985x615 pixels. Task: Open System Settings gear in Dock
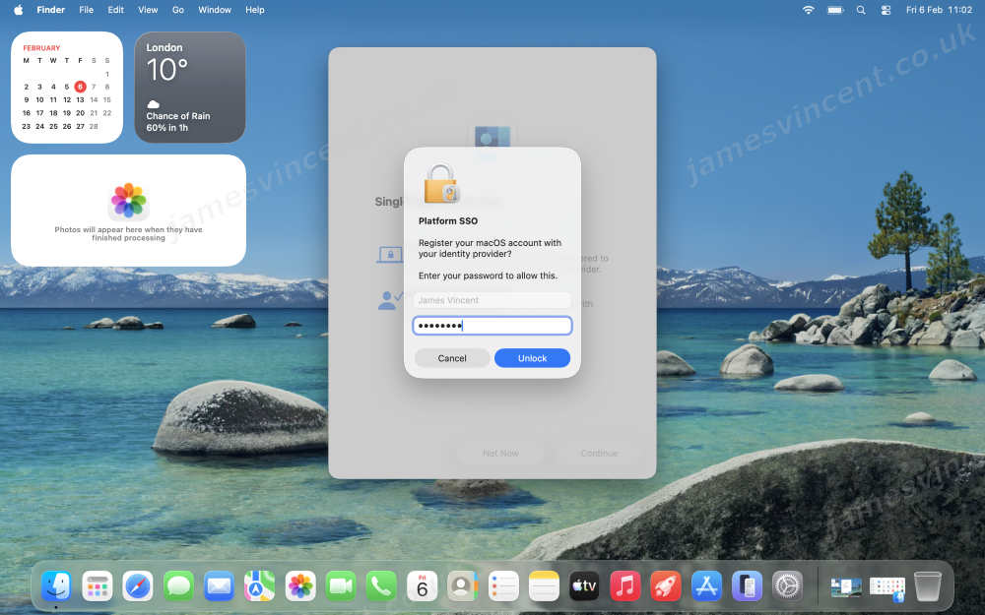pyautogui.click(x=787, y=586)
